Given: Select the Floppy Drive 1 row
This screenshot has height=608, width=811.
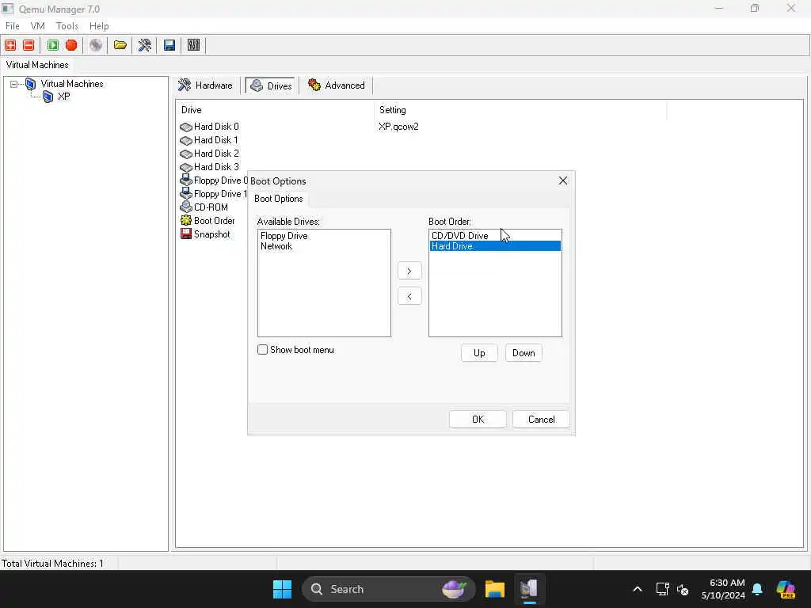Looking at the screenshot, I should click(x=214, y=193).
